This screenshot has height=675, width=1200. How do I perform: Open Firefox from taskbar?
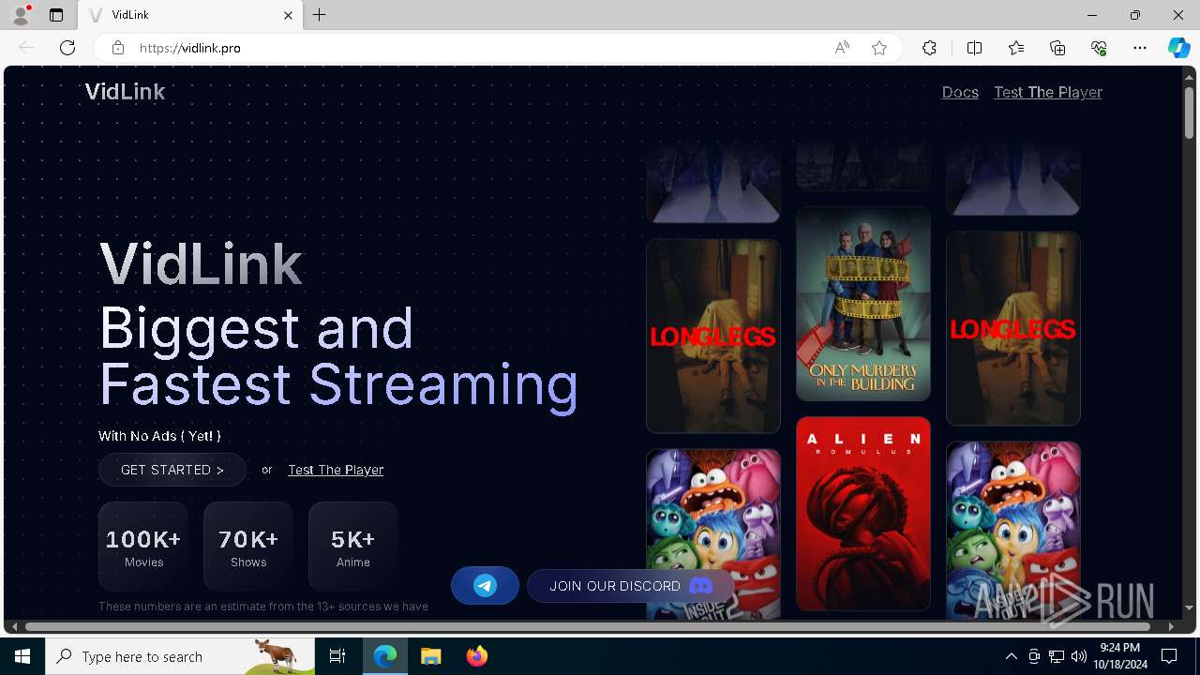pyautogui.click(x=476, y=656)
